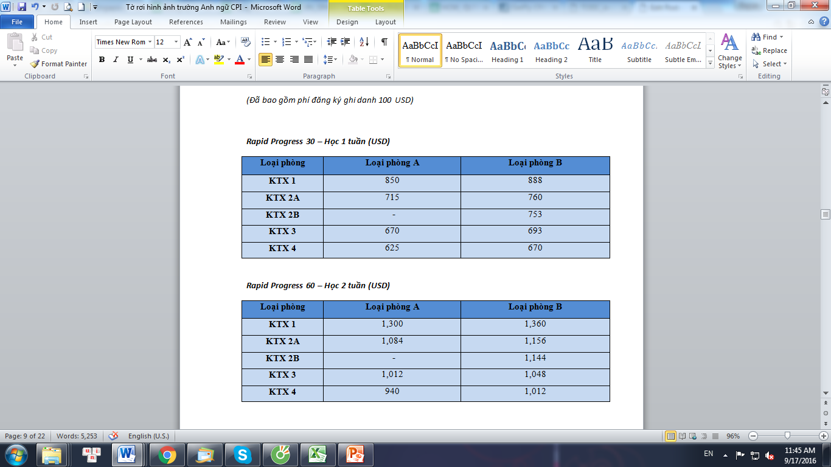Expand the font size dropdown
Image resolution: width=831 pixels, height=467 pixels.
176,42
